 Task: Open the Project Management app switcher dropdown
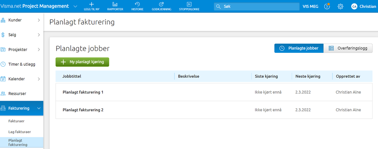pyautogui.click(x=75, y=6)
